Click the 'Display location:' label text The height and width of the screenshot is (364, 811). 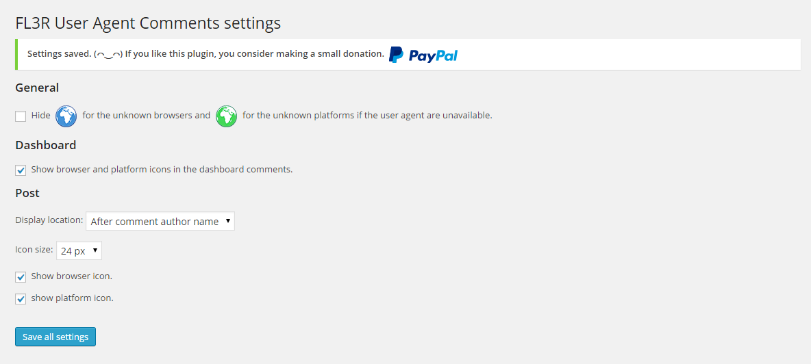49,220
